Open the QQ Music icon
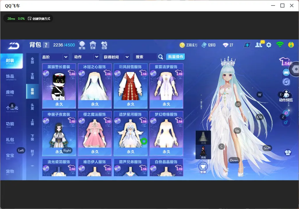 click(x=291, y=45)
